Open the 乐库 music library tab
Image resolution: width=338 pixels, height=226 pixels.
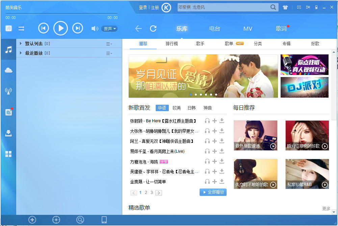182,29
